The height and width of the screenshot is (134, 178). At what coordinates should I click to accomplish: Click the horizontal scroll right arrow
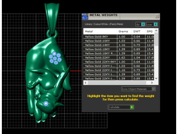[152, 83]
